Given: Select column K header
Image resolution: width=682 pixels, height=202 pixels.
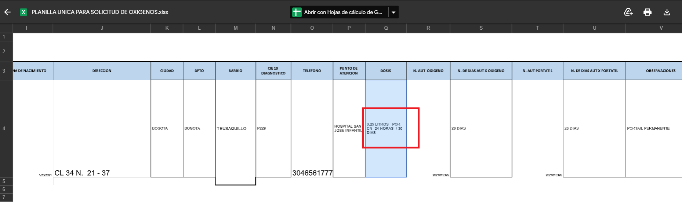Looking at the screenshot, I should tap(167, 28).
